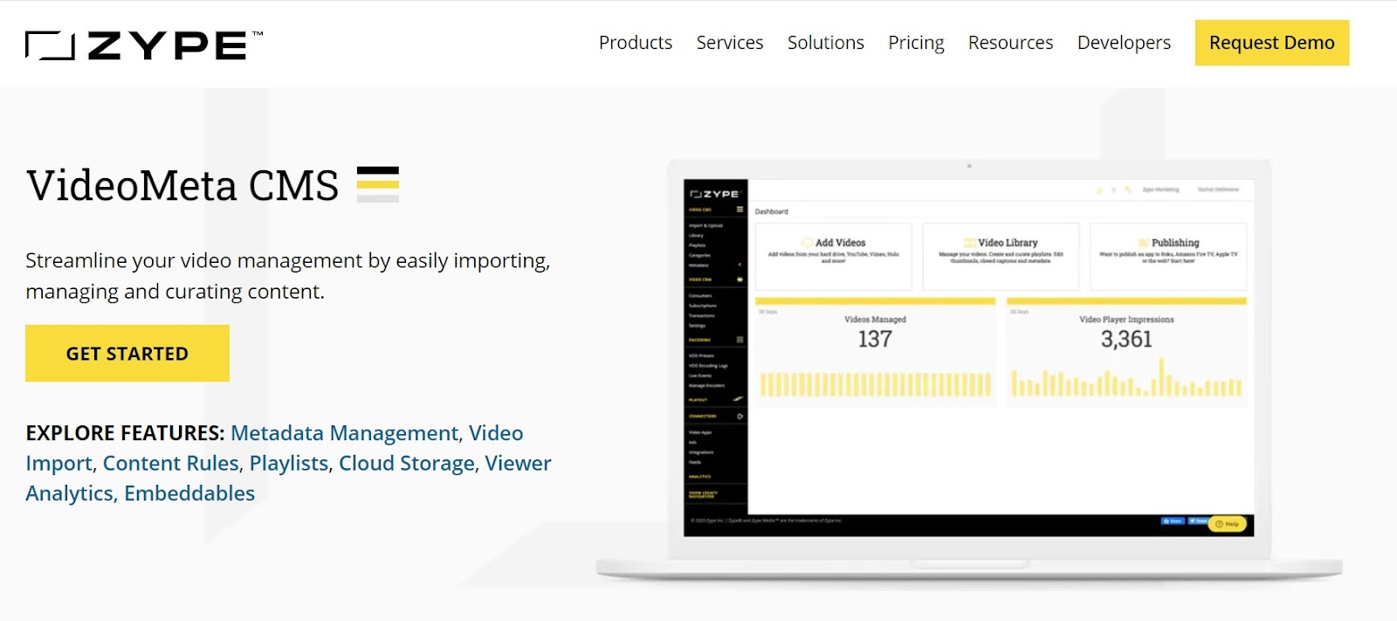Open the Metadata Management feature link
This screenshot has height=621, width=1397.
pos(344,433)
